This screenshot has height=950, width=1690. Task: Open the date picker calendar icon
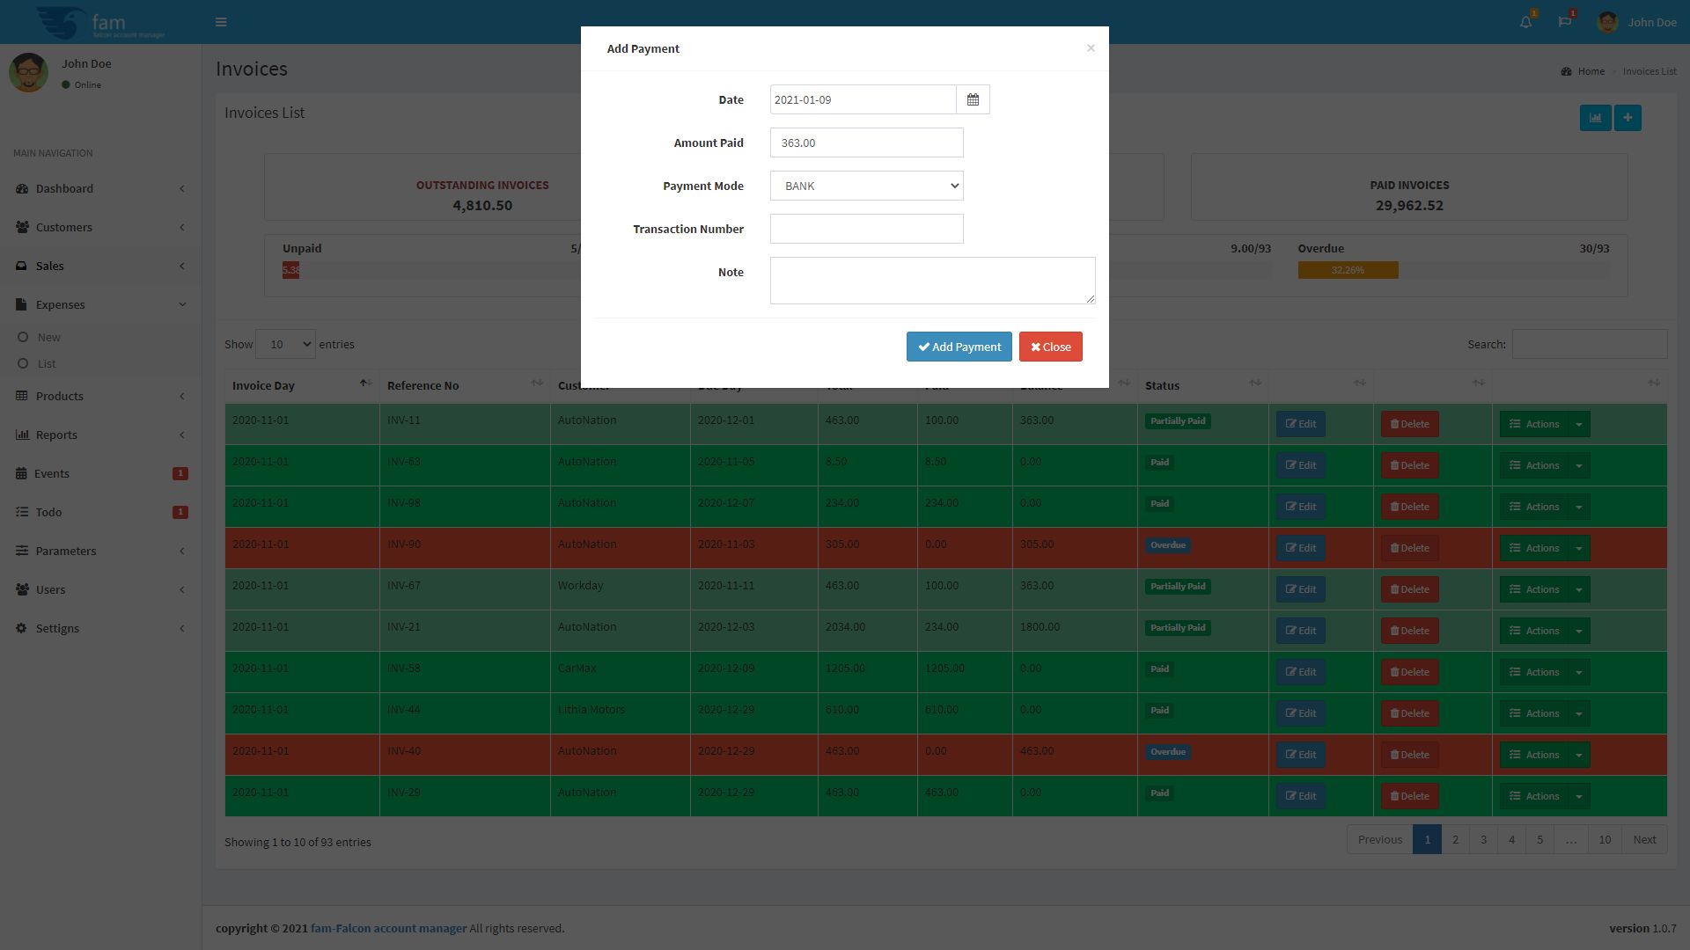click(x=973, y=99)
